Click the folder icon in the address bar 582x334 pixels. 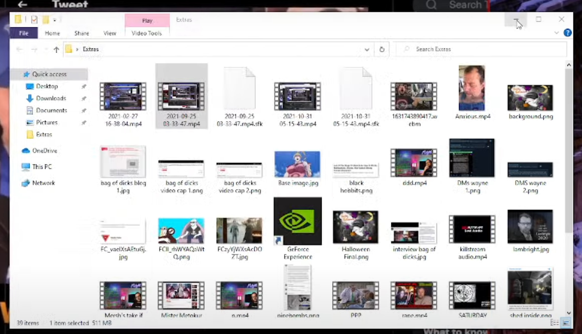click(69, 49)
